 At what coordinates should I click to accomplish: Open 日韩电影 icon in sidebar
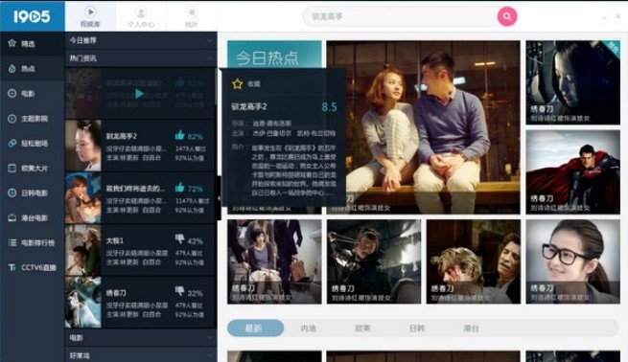(12, 192)
